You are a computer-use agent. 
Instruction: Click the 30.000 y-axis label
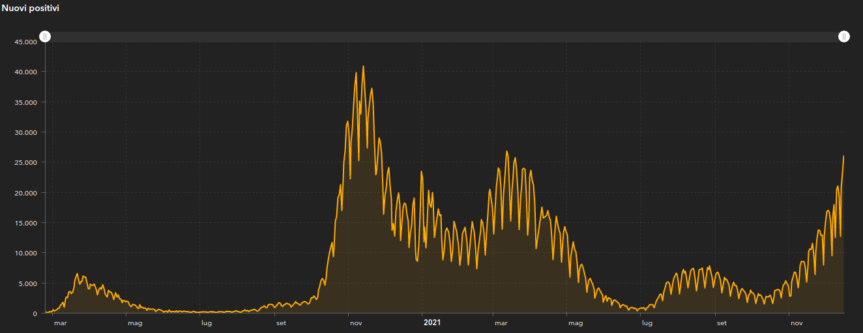pyautogui.click(x=25, y=132)
